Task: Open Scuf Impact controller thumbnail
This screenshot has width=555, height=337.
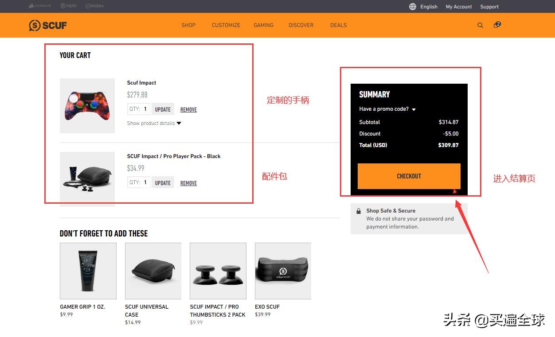Action: pyautogui.click(x=87, y=106)
